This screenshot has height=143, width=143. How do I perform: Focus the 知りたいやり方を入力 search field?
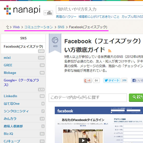100,9
